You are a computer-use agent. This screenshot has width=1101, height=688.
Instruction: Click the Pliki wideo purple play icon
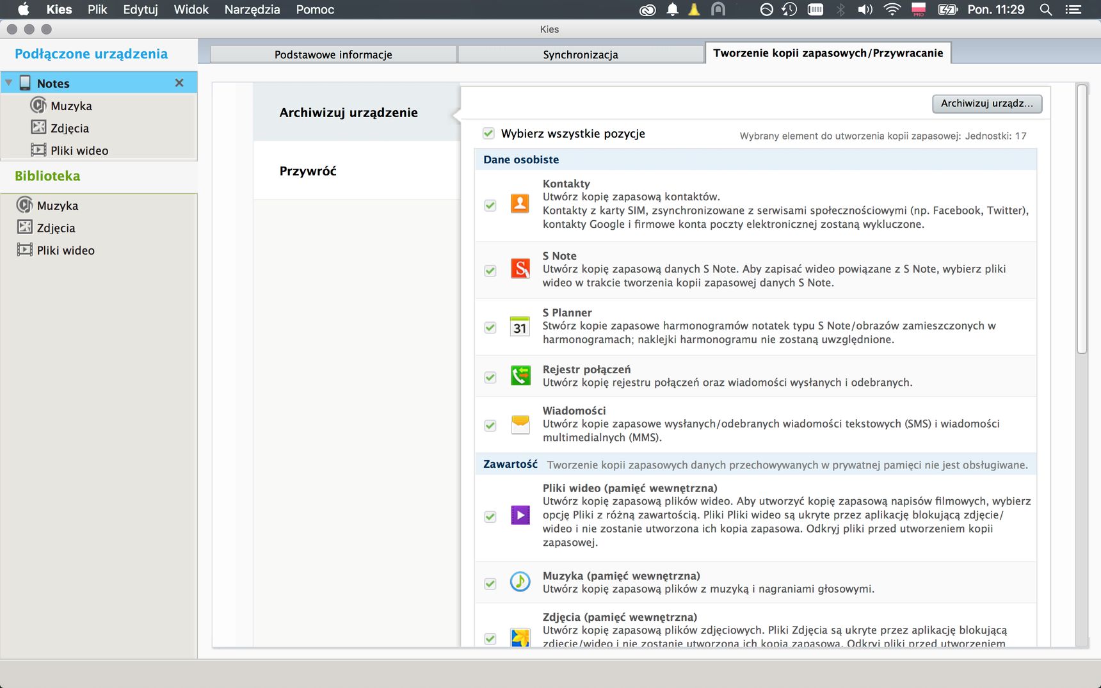(x=520, y=515)
